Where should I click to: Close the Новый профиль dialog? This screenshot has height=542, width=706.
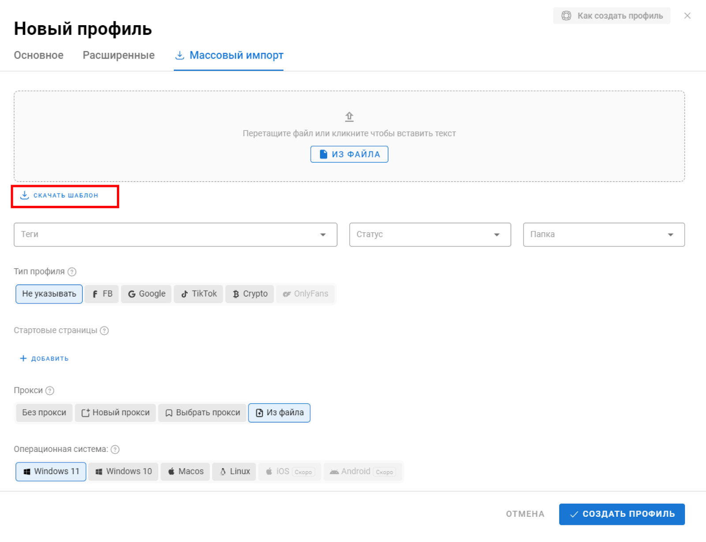point(687,16)
